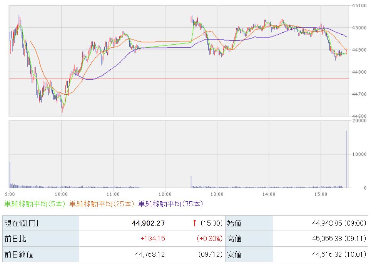Click the 15:00 time axis label

pos(321,194)
